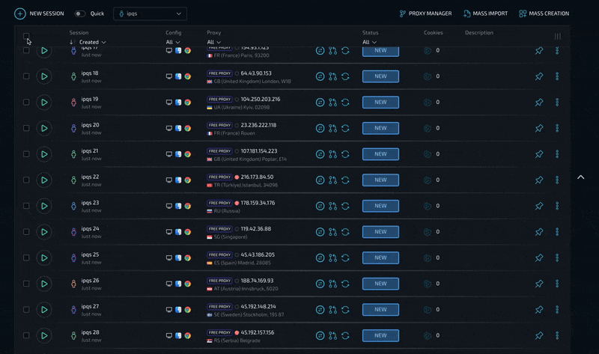Viewport: 599px width, 354px height.
Task: Click the NEW status button for ipqs 25
Action: click(380, 257)
